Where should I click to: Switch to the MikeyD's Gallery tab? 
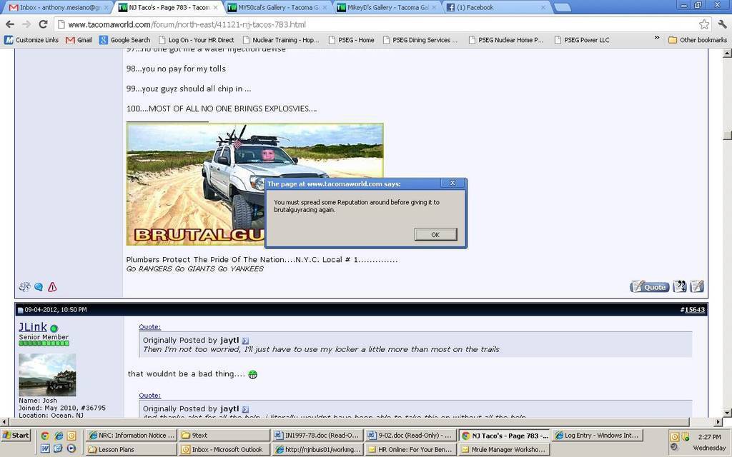point(387,7)
